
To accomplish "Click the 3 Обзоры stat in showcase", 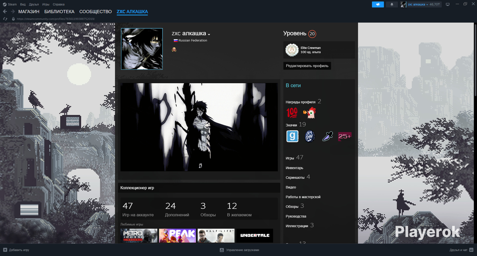I will (208, 209).
